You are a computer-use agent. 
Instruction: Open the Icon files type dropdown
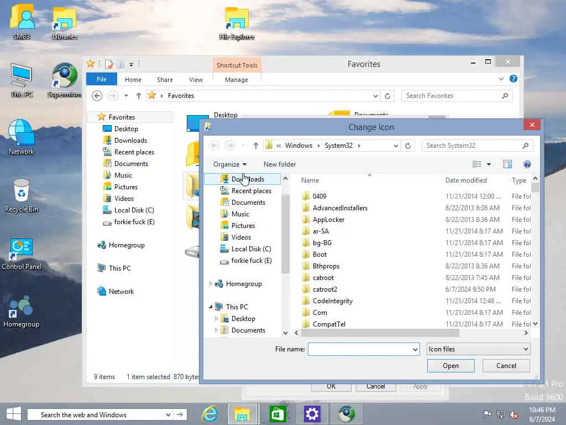(478, 349)
